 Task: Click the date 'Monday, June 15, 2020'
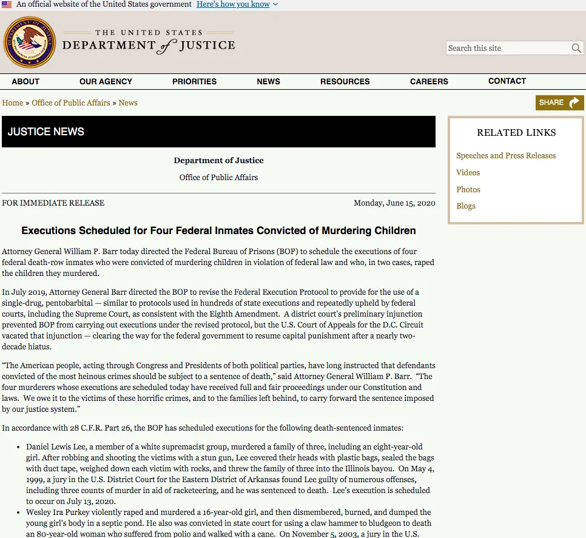(x=395, y=203)
